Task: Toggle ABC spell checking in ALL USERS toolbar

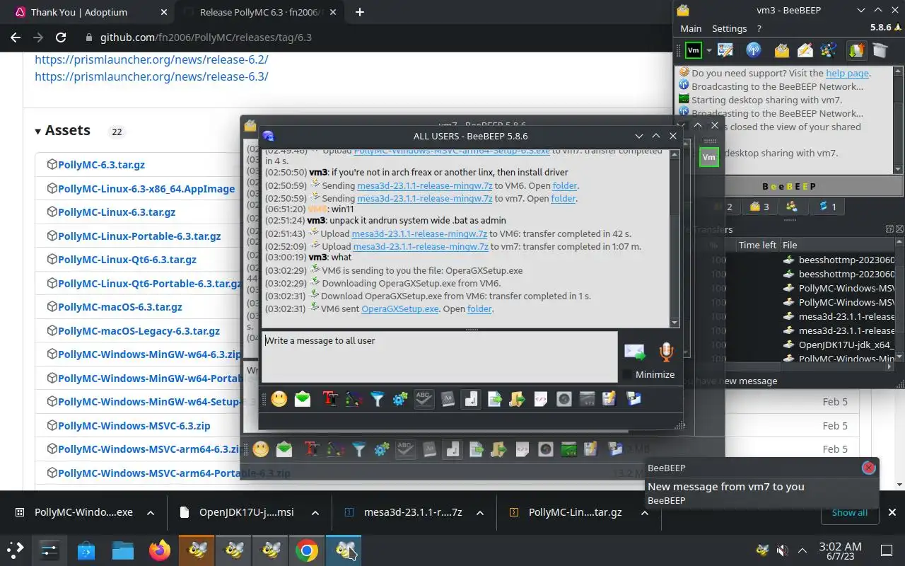Action: click(424, 399)
